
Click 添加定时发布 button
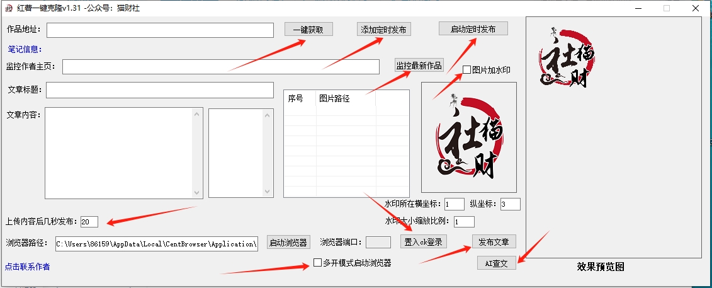point(383,29)
